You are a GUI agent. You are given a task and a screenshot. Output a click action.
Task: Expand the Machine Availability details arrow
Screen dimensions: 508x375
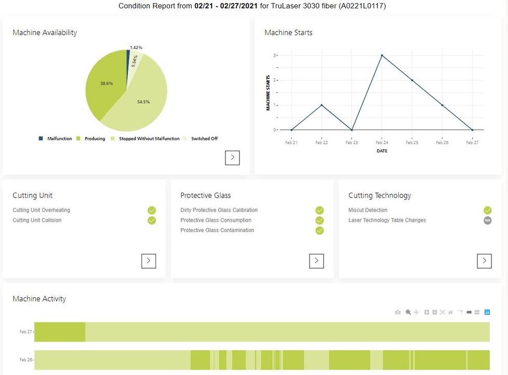pos(232,157)
